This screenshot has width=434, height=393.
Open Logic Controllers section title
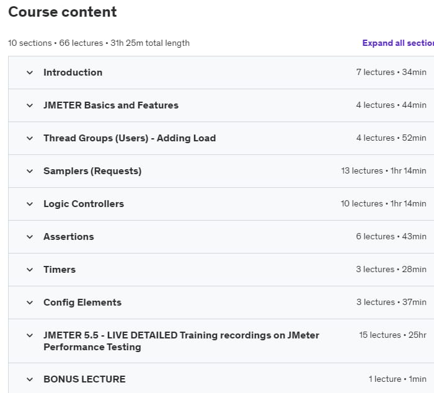point(84,204)
